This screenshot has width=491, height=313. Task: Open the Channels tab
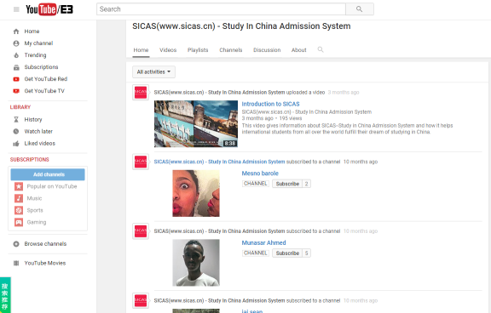click(x=231, y=50)
